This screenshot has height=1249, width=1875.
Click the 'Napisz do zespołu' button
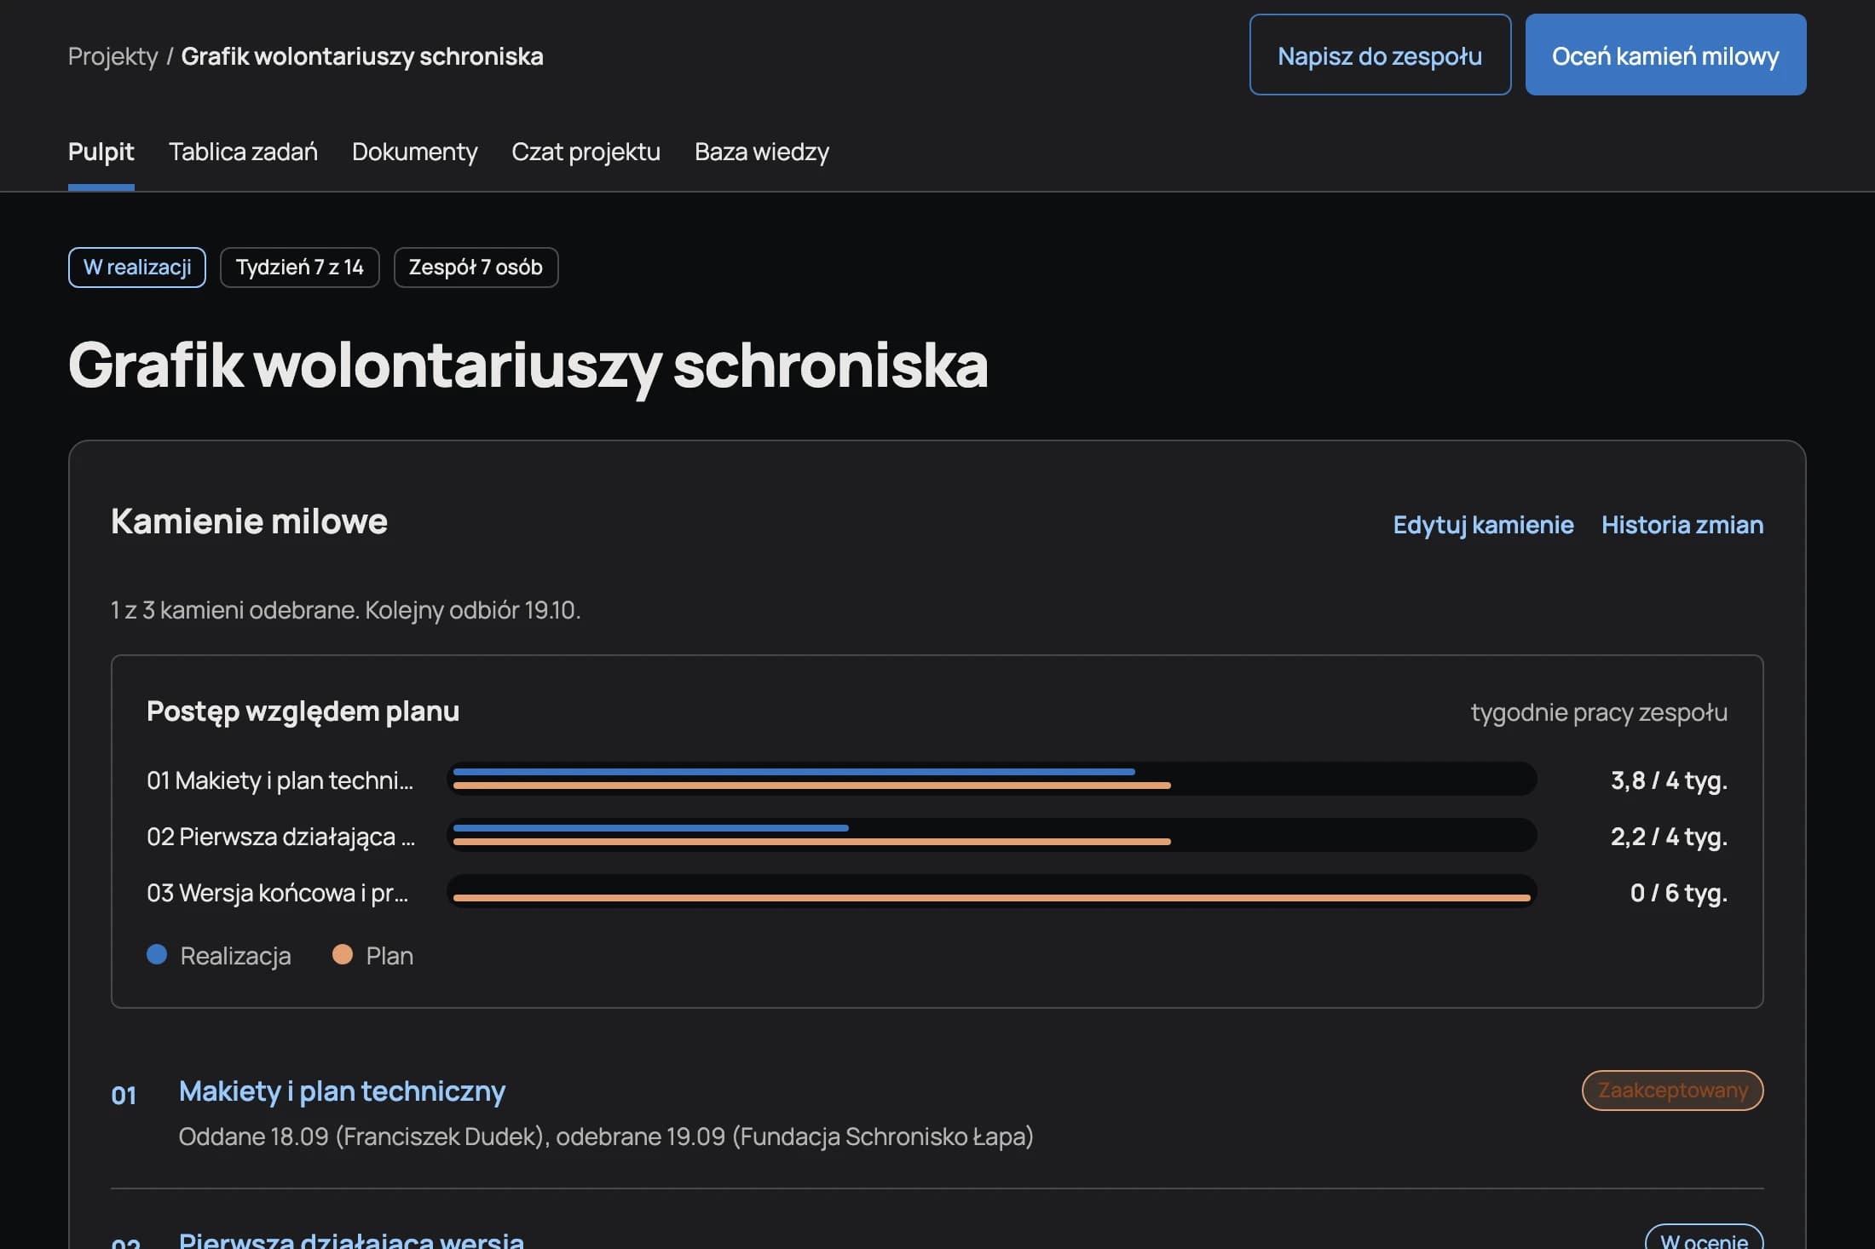[1380, 55]
